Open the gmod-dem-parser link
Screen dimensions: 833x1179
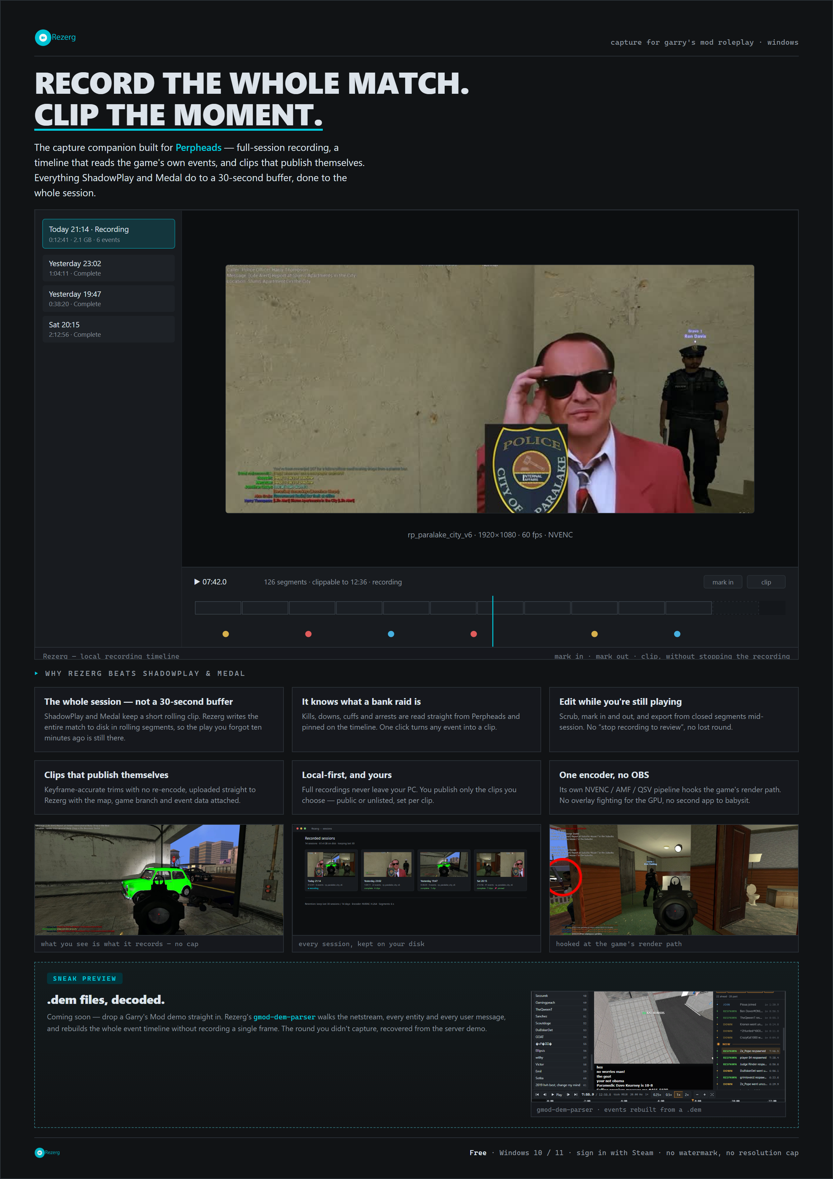pyautogui.click(x=284, y=1017)
